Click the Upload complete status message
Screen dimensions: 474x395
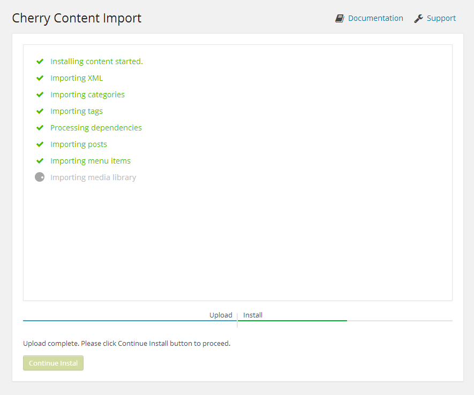click(x=126, y=343)
